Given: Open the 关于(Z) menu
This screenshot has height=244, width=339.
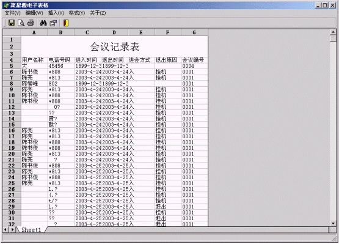Looking at the screenshot, I should click(98, 13).
